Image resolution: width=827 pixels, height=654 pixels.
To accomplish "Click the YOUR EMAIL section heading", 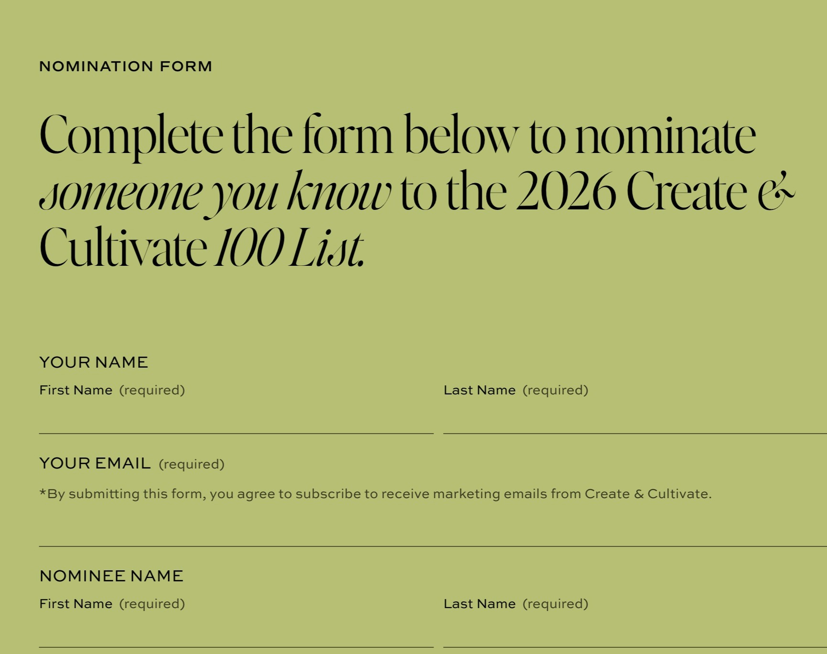I will tap(94, 462).
